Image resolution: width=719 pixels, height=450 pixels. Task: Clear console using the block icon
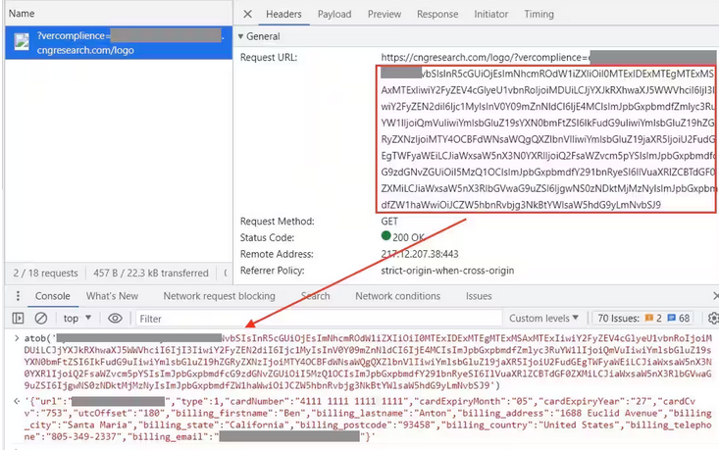[x=41, y=319]
